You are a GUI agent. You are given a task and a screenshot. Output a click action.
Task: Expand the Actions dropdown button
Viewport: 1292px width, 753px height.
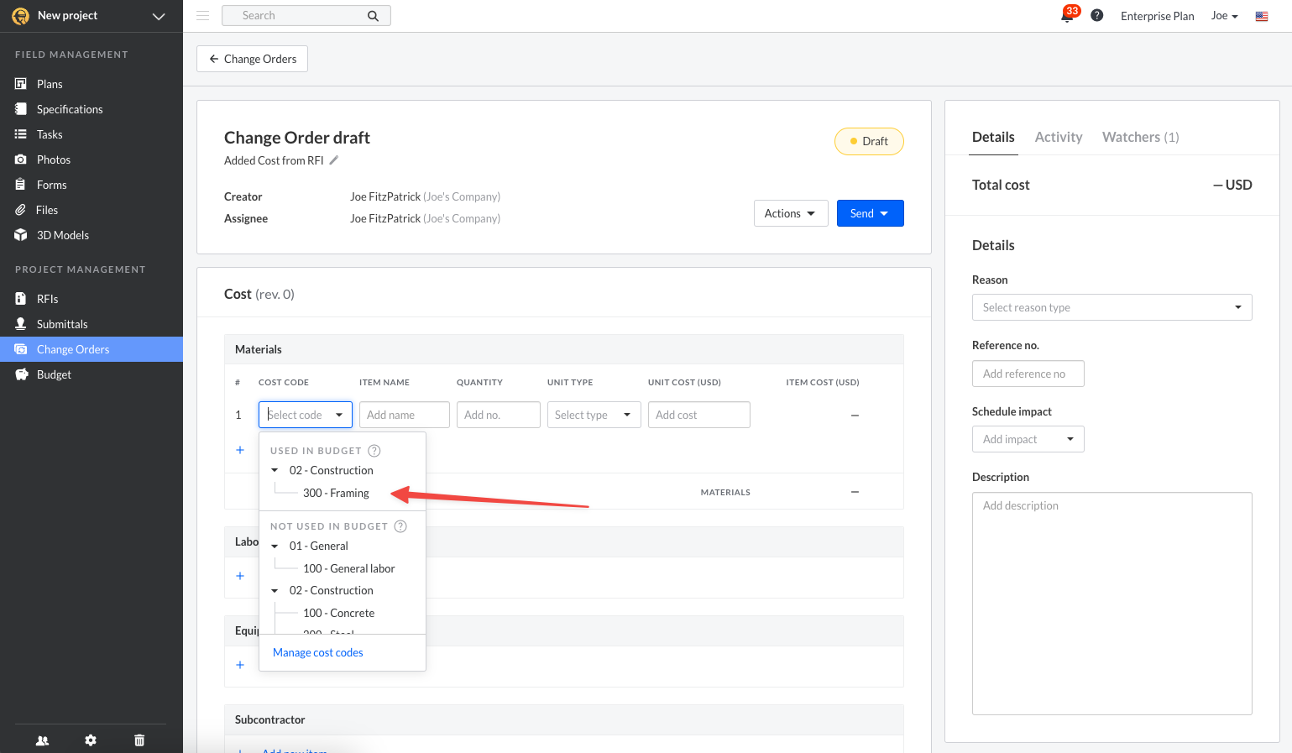(x=790, y=213)
